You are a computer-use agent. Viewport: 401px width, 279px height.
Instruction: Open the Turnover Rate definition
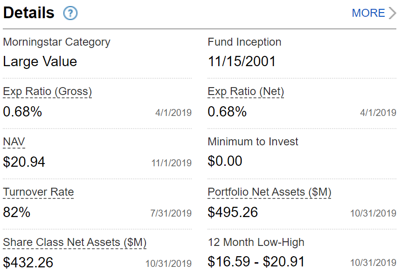[x=38, y=192]
